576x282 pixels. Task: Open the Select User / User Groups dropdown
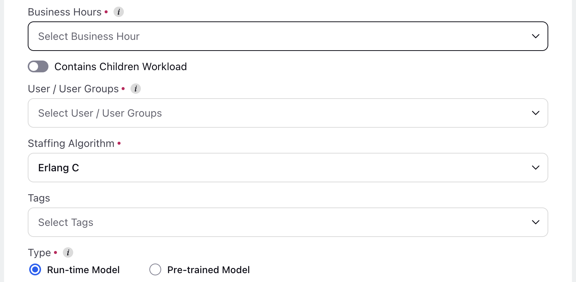[288, 113]
